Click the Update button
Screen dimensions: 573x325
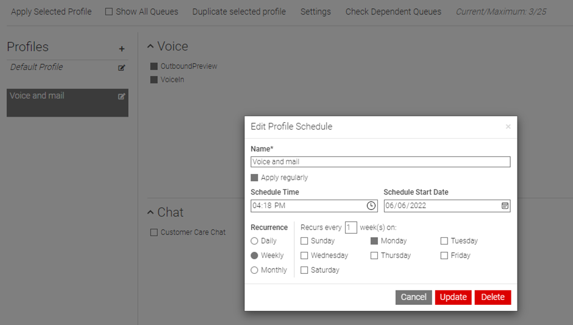click(453, 297)
